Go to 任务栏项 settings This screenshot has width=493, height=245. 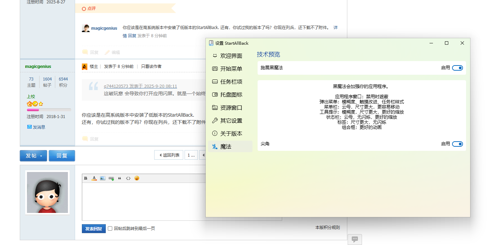[230, 82]
